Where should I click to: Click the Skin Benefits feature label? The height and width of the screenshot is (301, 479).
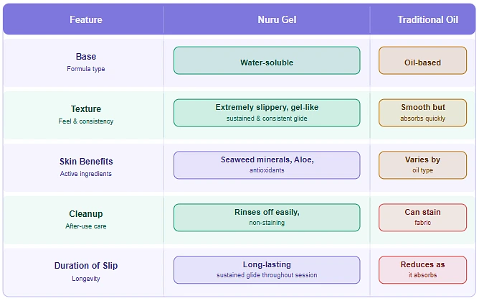(85, 162)
